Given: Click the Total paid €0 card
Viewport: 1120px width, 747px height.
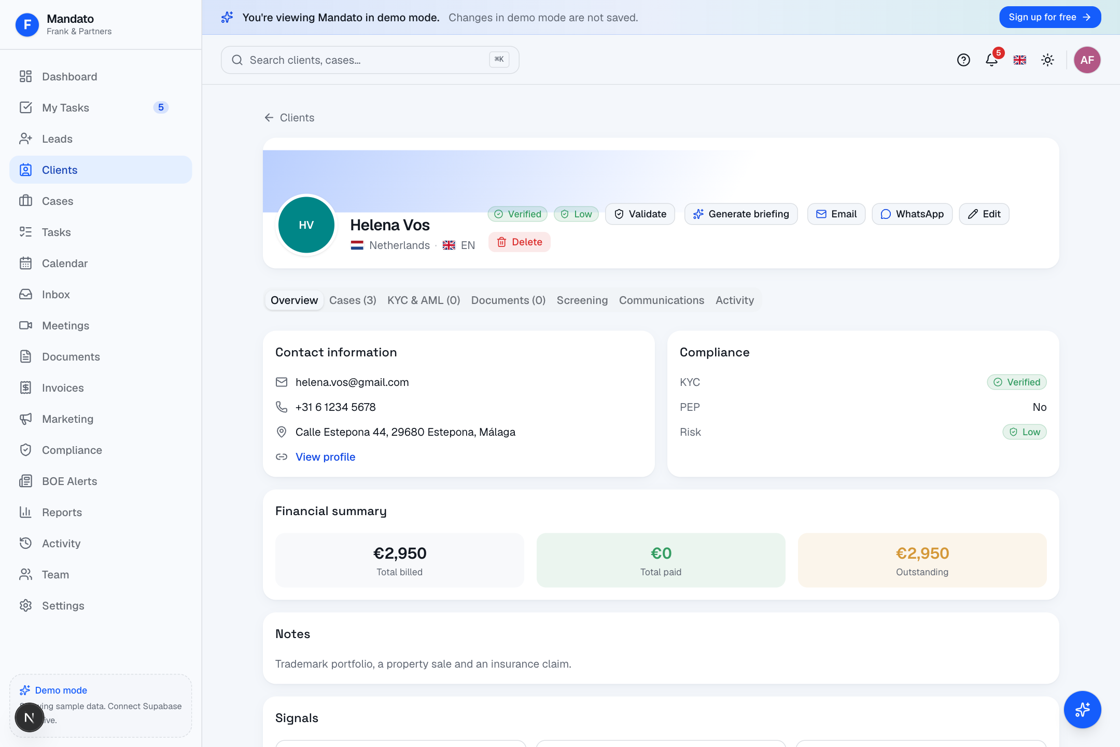Looking at the screenshot, I should pos(661,560).
